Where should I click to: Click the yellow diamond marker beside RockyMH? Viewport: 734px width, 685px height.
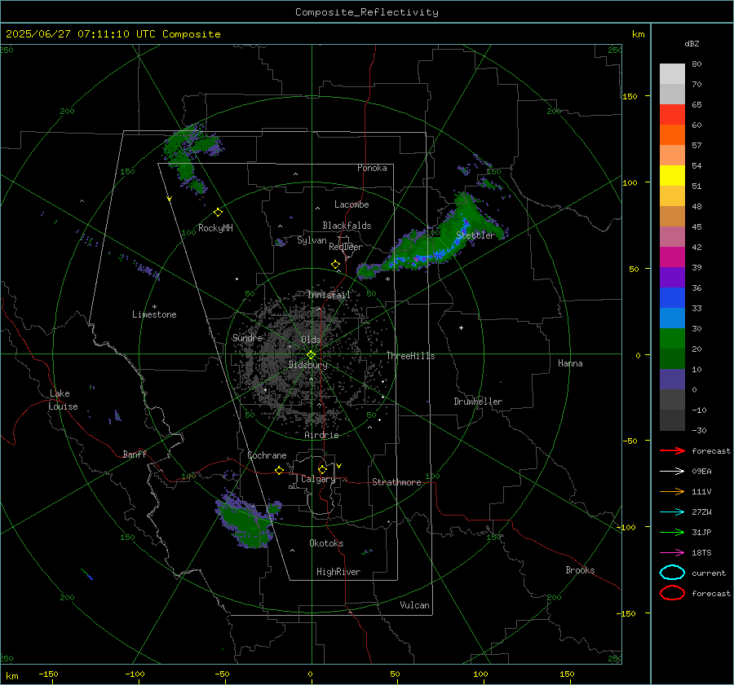pyautogui.click(x=218, y=213)
